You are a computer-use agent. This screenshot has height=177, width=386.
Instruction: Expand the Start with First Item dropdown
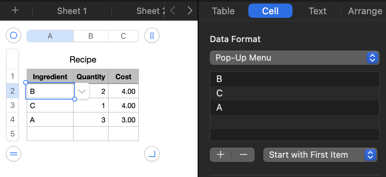click(x=320, y=155)
